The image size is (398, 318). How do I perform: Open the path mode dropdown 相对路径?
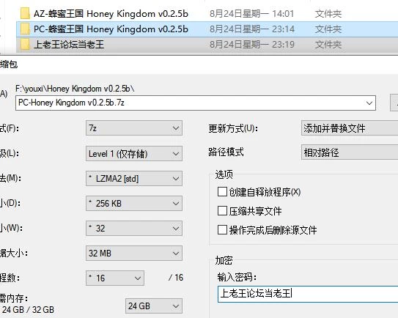coord(350,152)
